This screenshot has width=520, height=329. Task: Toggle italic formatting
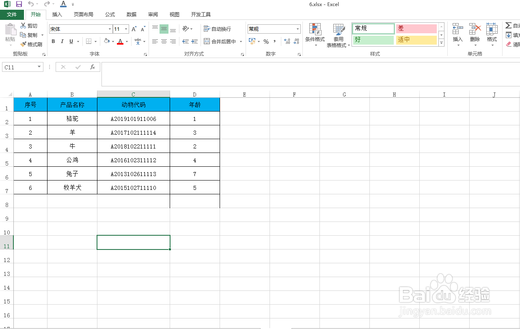click(x=62, y=41)
